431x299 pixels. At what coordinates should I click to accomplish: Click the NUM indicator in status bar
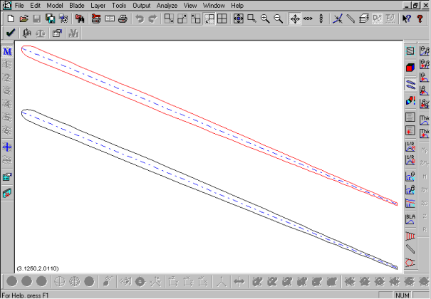click(x=403, y=295)
